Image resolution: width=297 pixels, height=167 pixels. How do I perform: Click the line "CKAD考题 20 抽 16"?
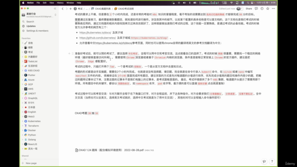87,113
